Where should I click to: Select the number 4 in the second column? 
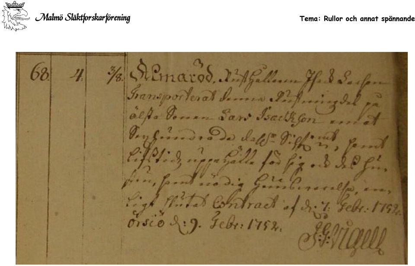point(77,76)
